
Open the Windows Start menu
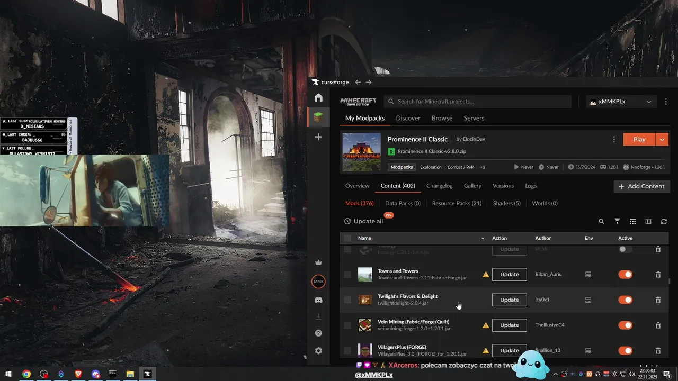[x=8, y=374]
